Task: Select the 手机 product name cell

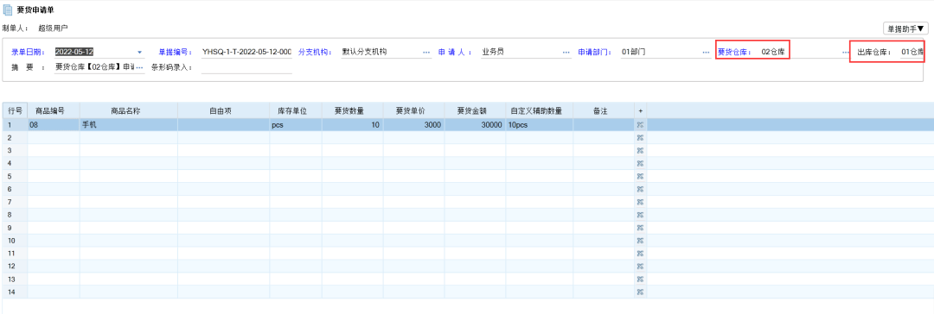Action: [x=129, y=125]
